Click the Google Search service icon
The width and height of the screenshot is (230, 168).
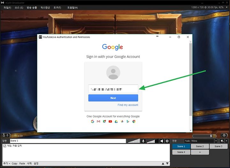click(92, 121)
